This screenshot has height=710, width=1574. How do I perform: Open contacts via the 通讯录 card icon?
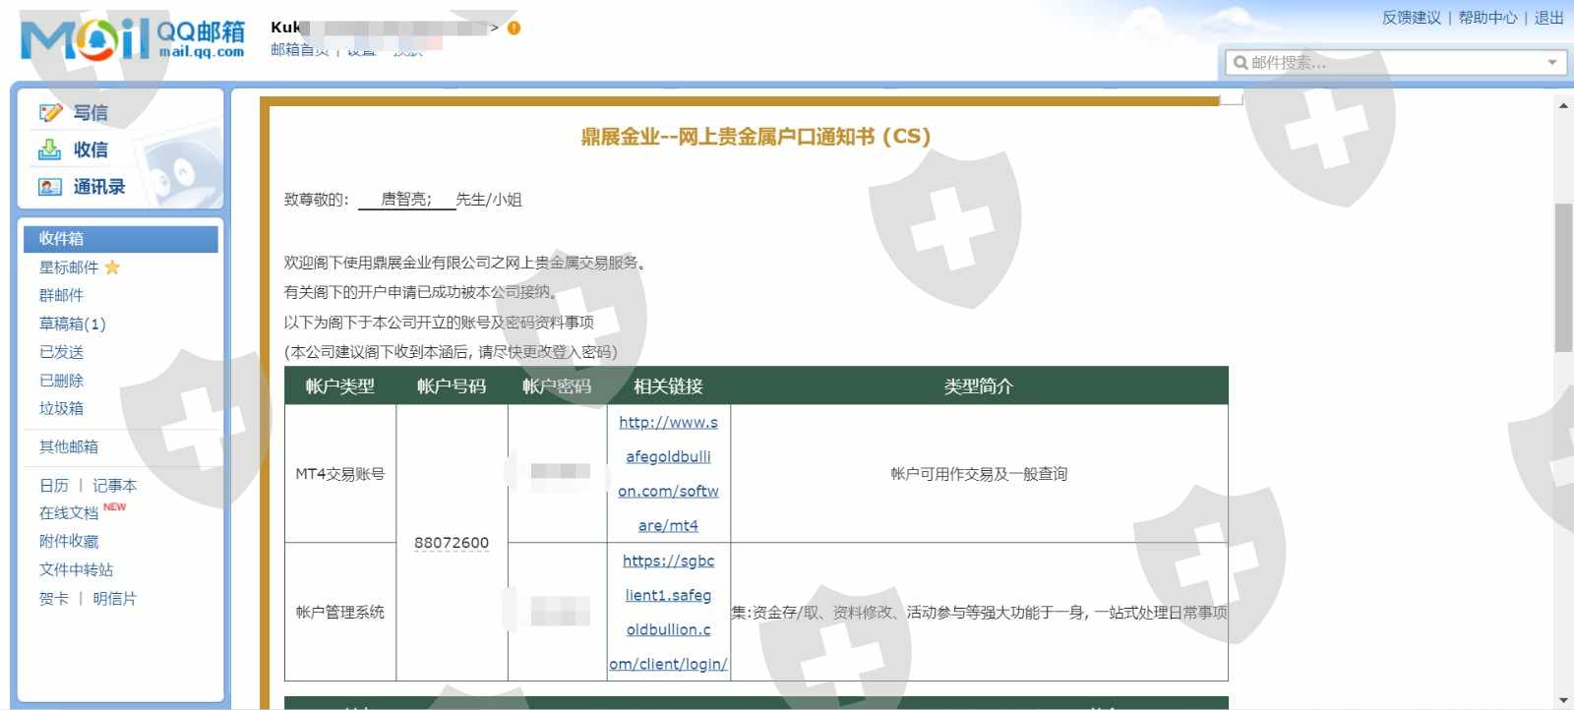(x=49, y=187)
